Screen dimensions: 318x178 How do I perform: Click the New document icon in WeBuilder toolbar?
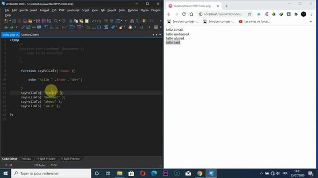(6, 21)
